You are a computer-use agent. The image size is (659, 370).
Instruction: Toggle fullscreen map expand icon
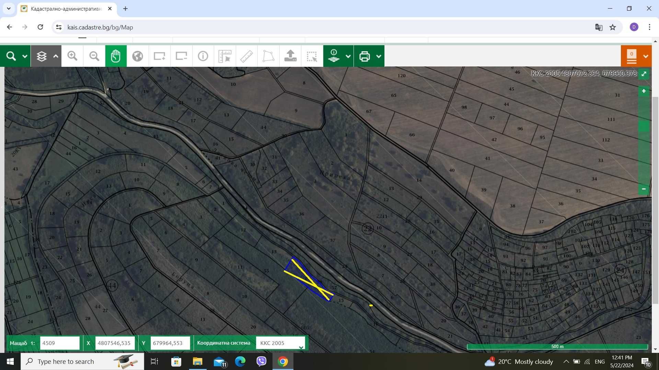click(x=644, y=74)
